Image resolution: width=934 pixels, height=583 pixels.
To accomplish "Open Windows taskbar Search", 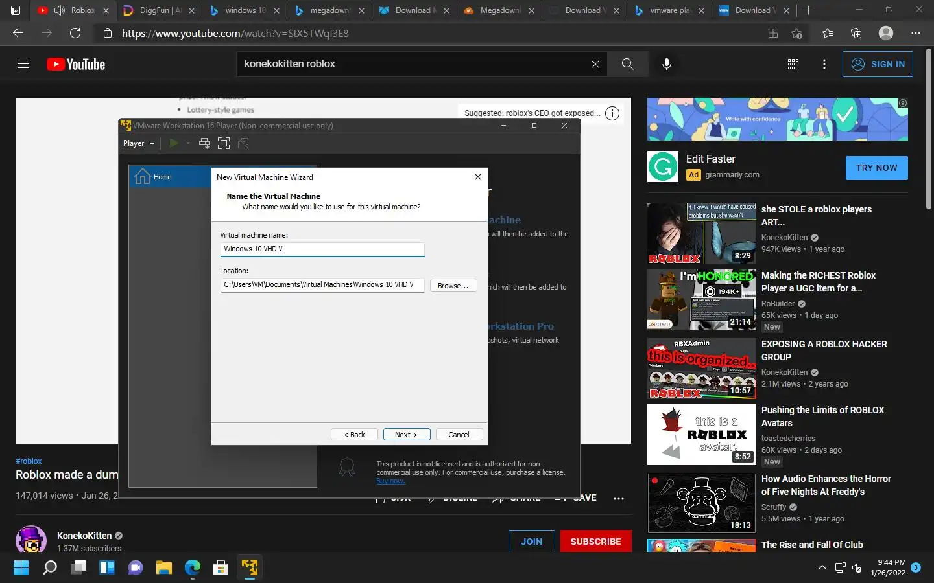I will coord(49,568).
